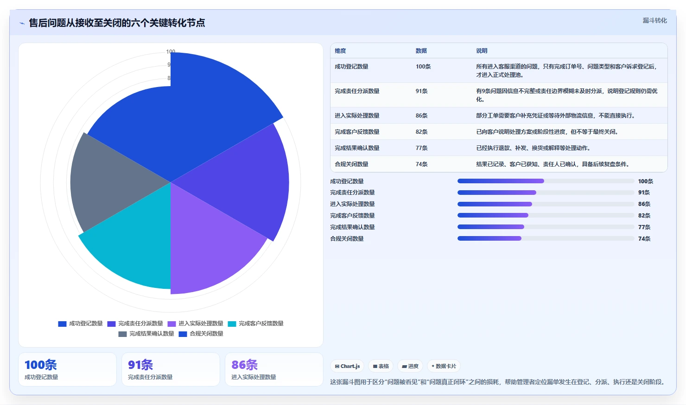
Task: Click the footer note starting 这张漏斗图用于区分
Action: click(498, 382)
